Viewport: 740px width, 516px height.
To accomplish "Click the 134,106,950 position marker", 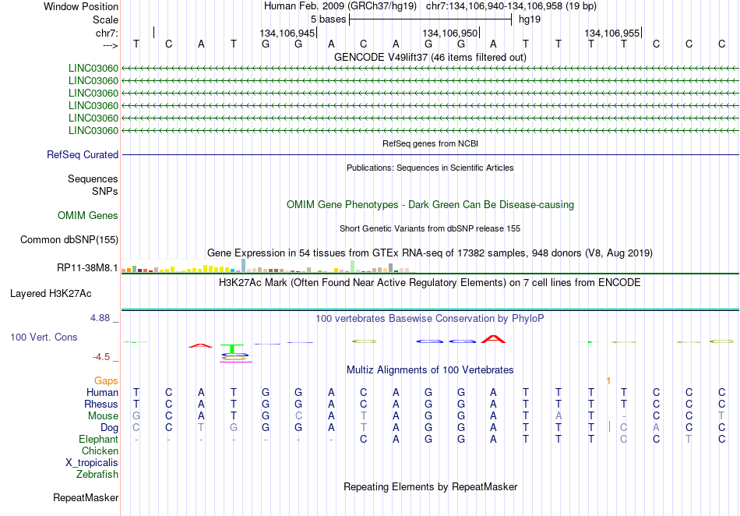I will [449, 33].
